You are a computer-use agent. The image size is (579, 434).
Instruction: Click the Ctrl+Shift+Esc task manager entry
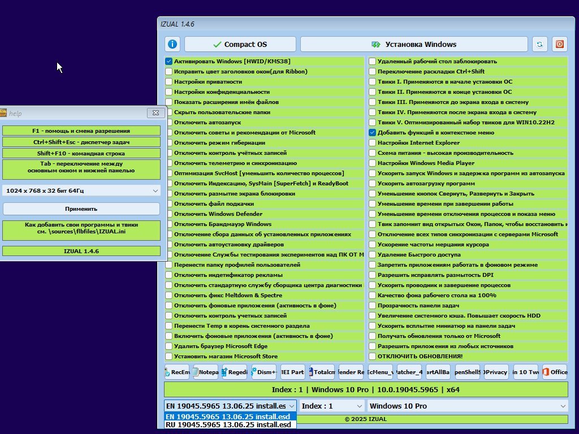tap(81, 142)
